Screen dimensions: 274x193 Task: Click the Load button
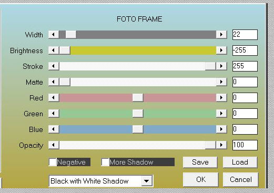point(240,162)
